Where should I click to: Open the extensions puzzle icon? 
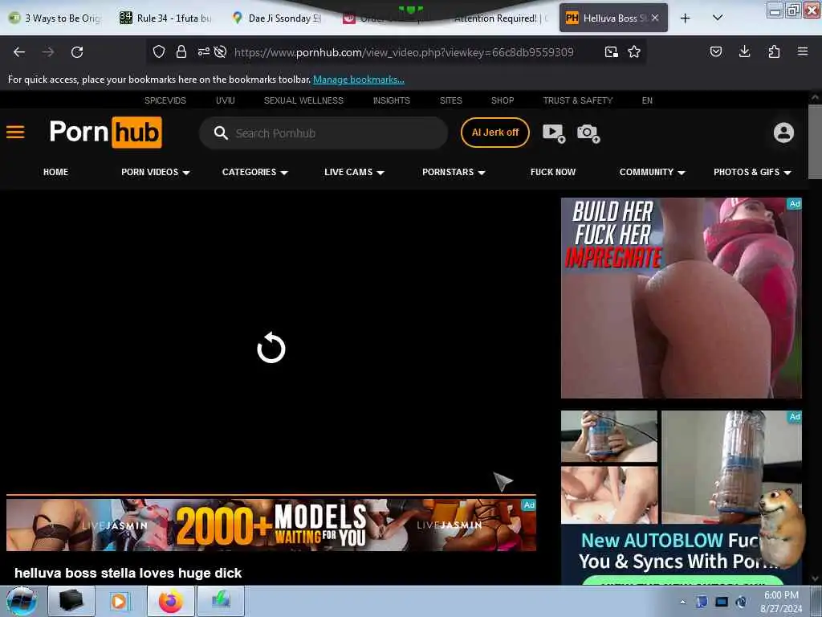(x=774, y=51)
